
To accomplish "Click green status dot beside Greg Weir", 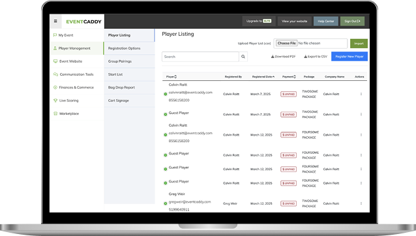I will [x=165, y=203].
